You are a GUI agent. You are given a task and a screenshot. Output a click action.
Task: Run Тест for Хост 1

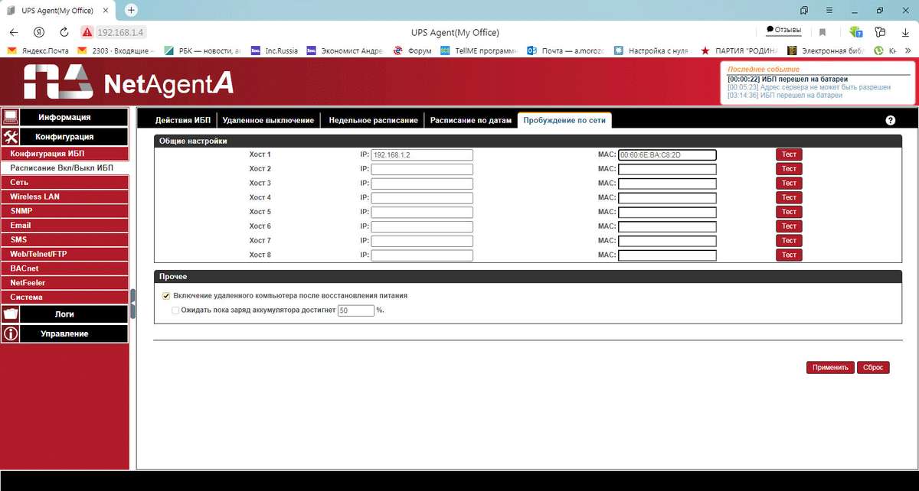pyautogui.click(x=789, y=154)
